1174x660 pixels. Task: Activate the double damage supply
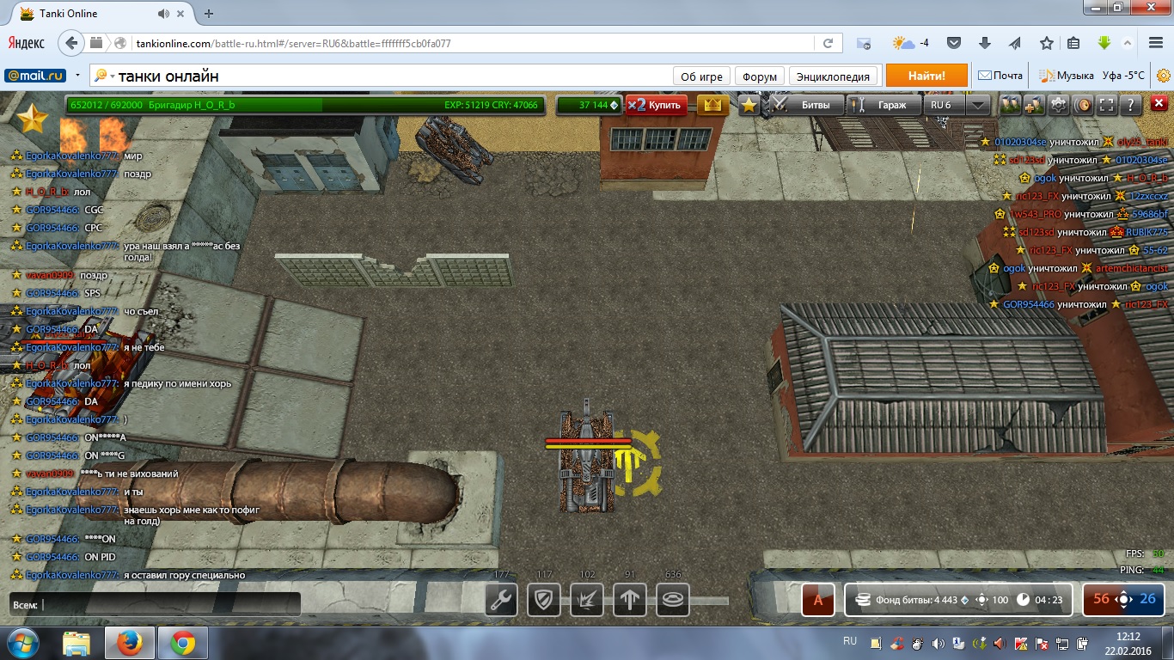[x=587, y=599]
